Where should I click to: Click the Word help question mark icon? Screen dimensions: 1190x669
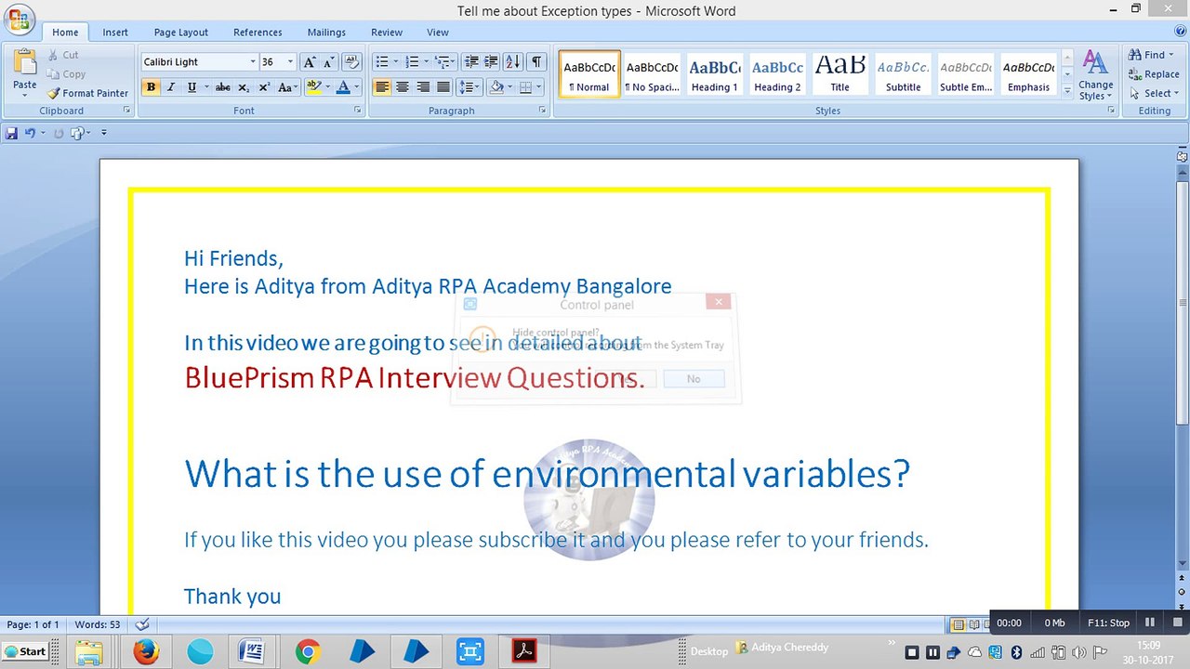[1179, 33]
